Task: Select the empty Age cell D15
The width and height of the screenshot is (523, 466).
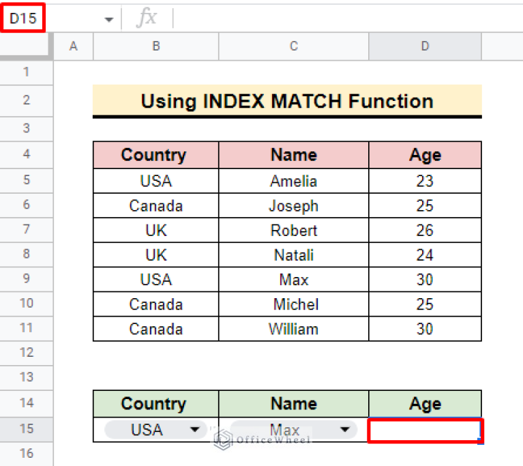Action: point(425,431)
